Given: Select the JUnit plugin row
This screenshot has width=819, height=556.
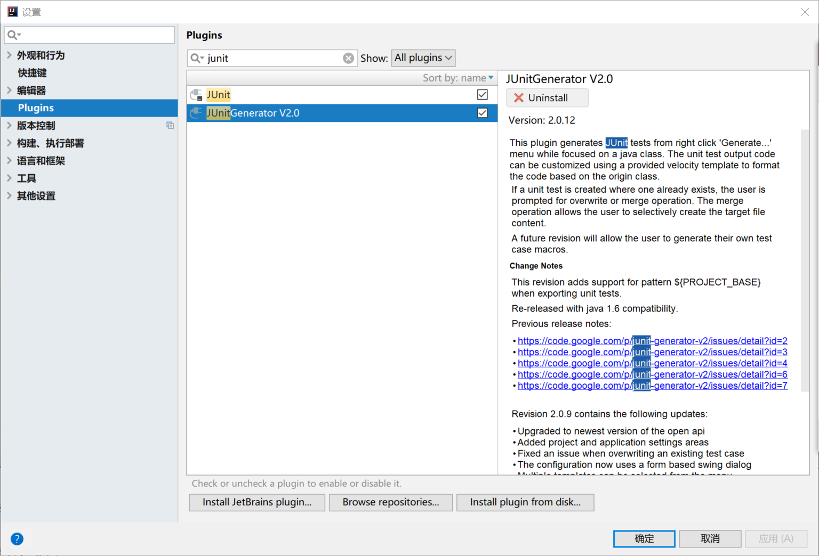Looking at the screenshot, I should point(342,95).
